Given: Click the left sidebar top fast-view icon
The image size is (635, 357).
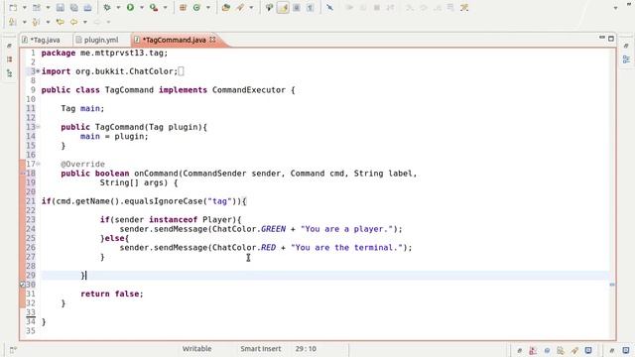Looking at the screenshot, I should [x=10, y=47].
